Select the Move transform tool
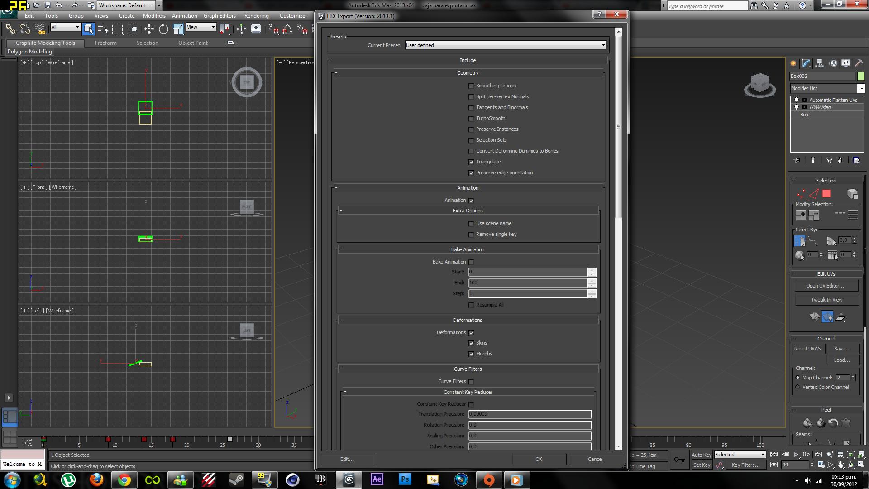The image size is (869, 489). [149, 29]
